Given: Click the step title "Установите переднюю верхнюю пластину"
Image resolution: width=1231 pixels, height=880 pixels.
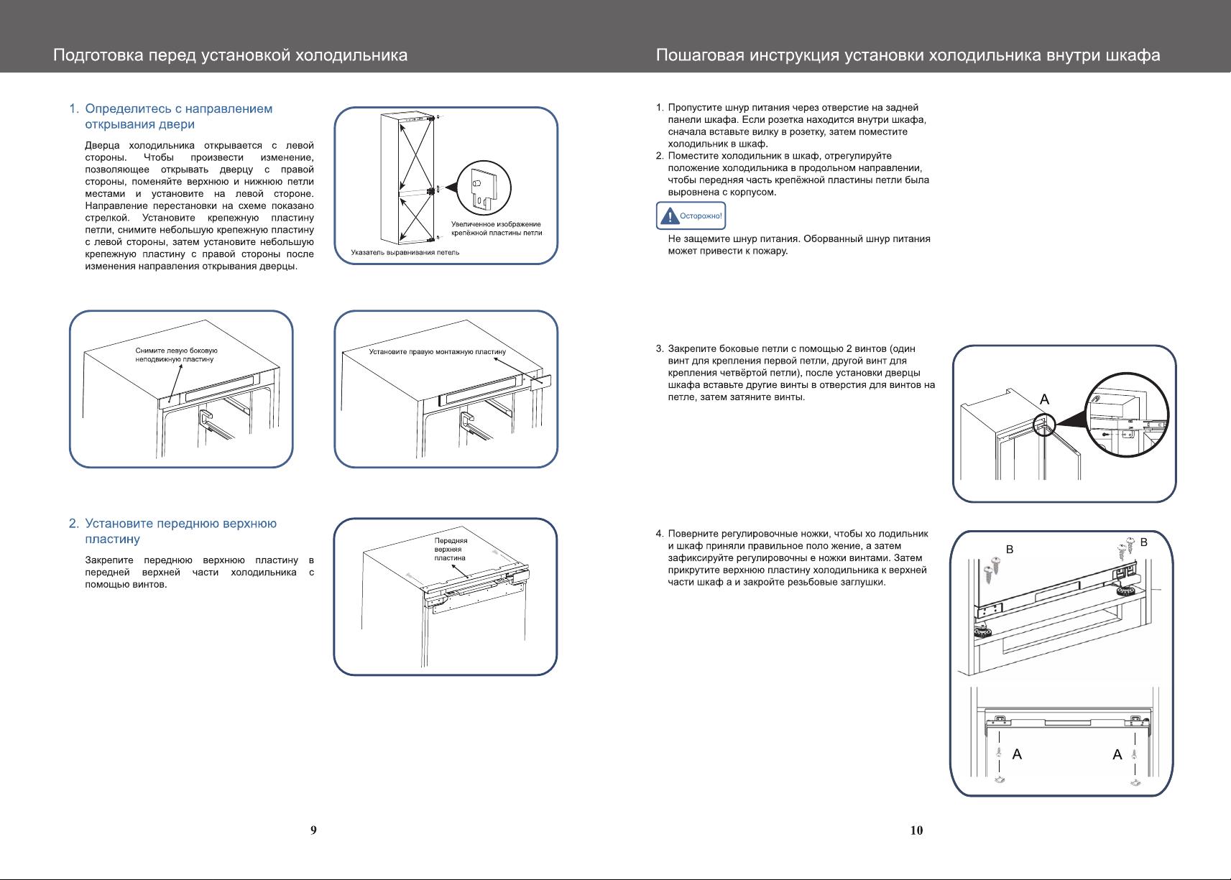Looking at the screenshot, I should pyautogui.click(x=180, y=531).
